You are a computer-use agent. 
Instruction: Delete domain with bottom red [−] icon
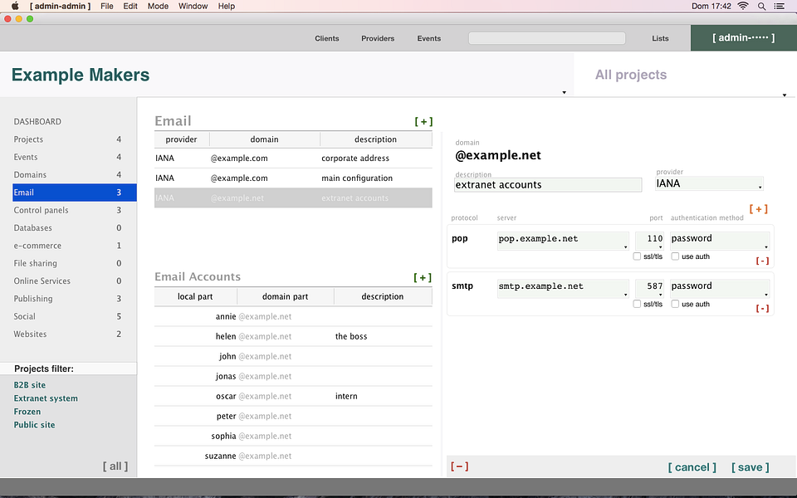[459, 466]
